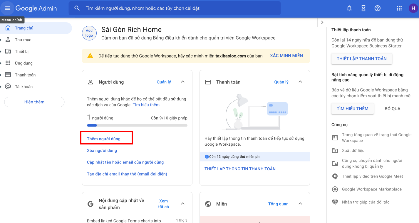This screenshot has width=419, height=223.
Task: Click the Thiết bị devices icon
Action: tap(8, 51)
